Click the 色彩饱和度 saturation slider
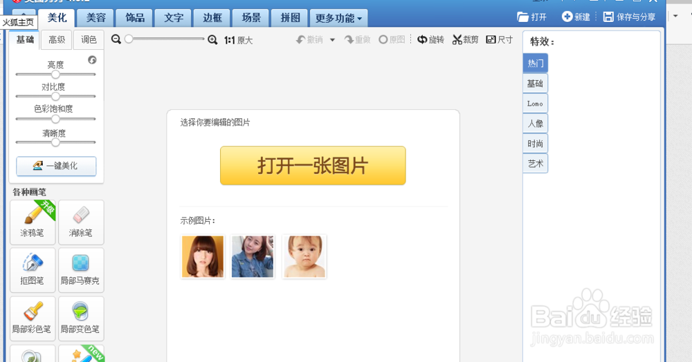 55,119
